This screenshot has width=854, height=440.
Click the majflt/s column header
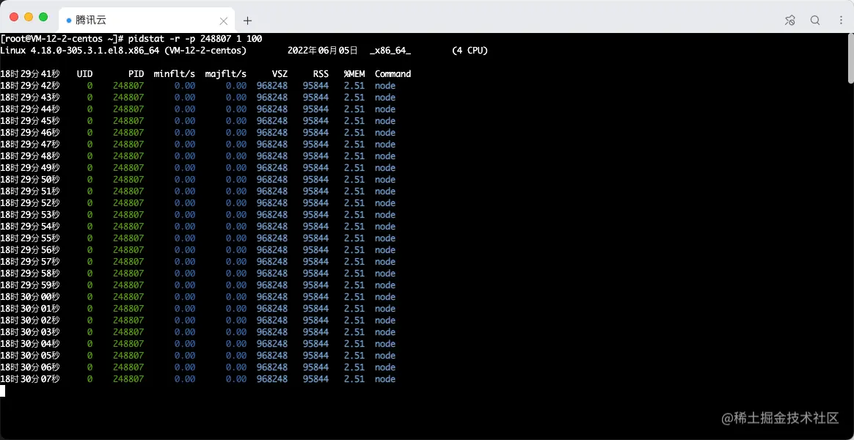(x=226, y=73)
